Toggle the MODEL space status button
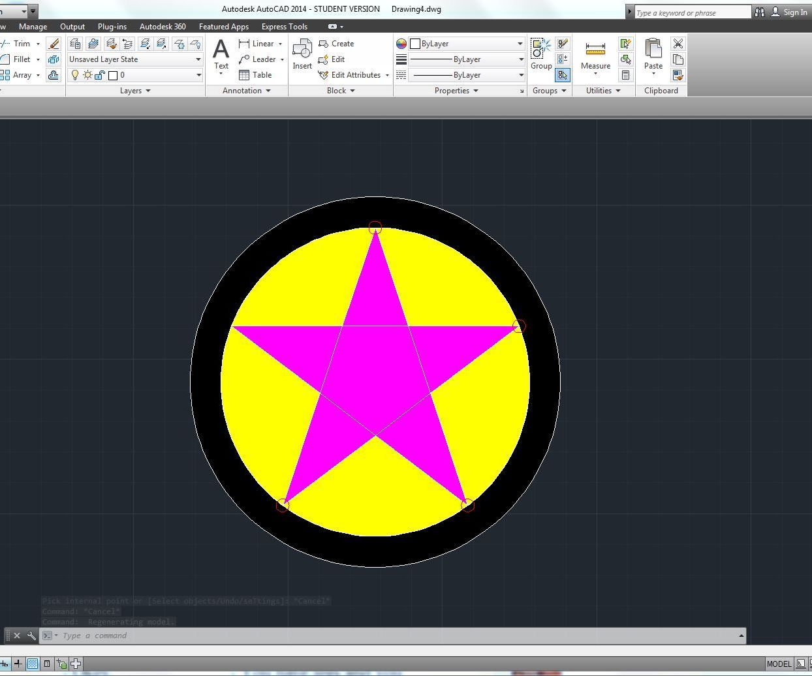Image resolution: width=812 pixels, height=676 pixels. coord(779,664)
